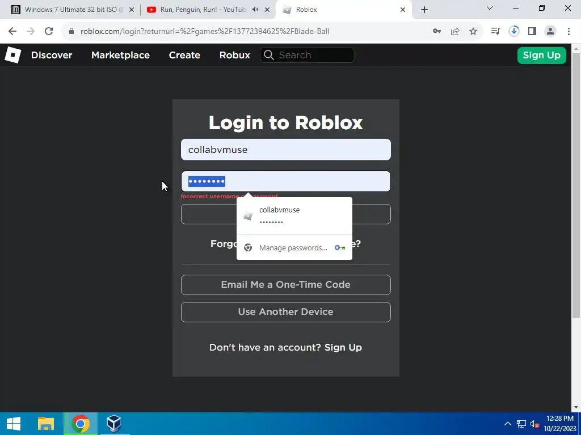This screenshot has width=581, height=435.
Task: Click the Roblox logo in navbar
Action: (x=12, y=55)
